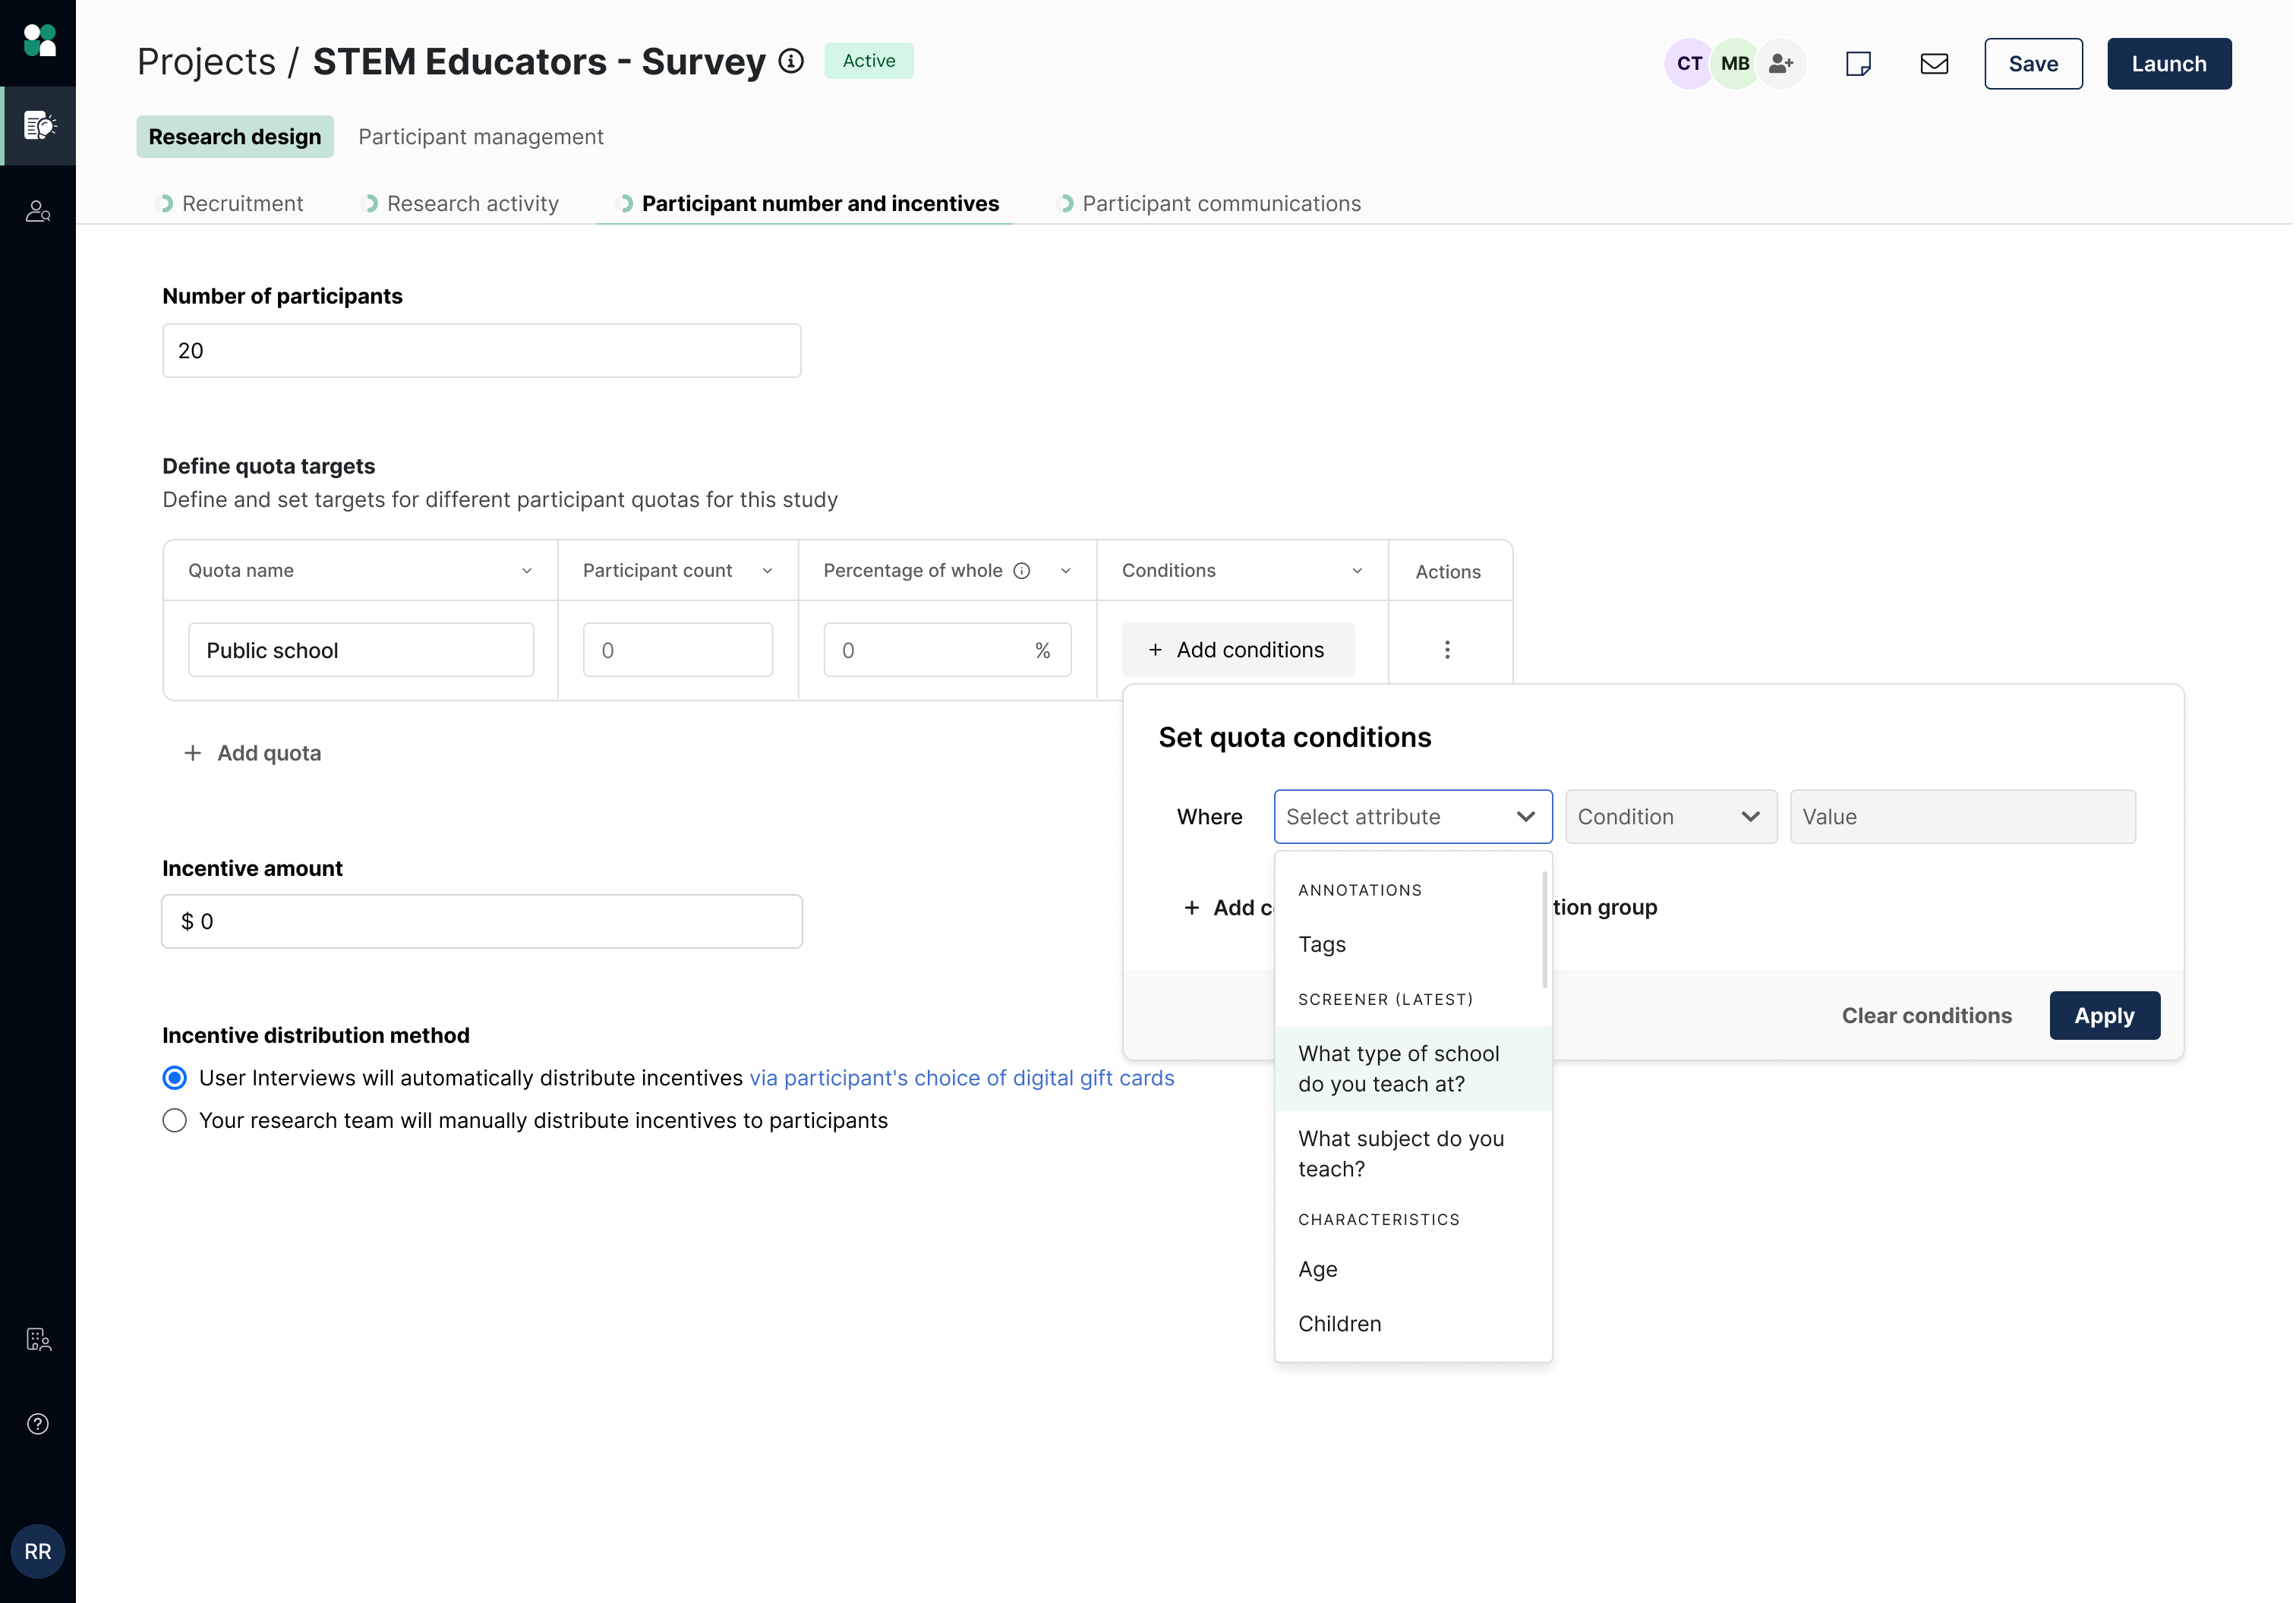Select the Tags attribute option
The height and width of the screenshot is (1603, 2296).
[1322, 944]
